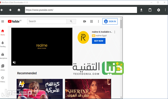Click the Recommended section heading
This screenshot has width=168, height=99.
coord(27,73)
